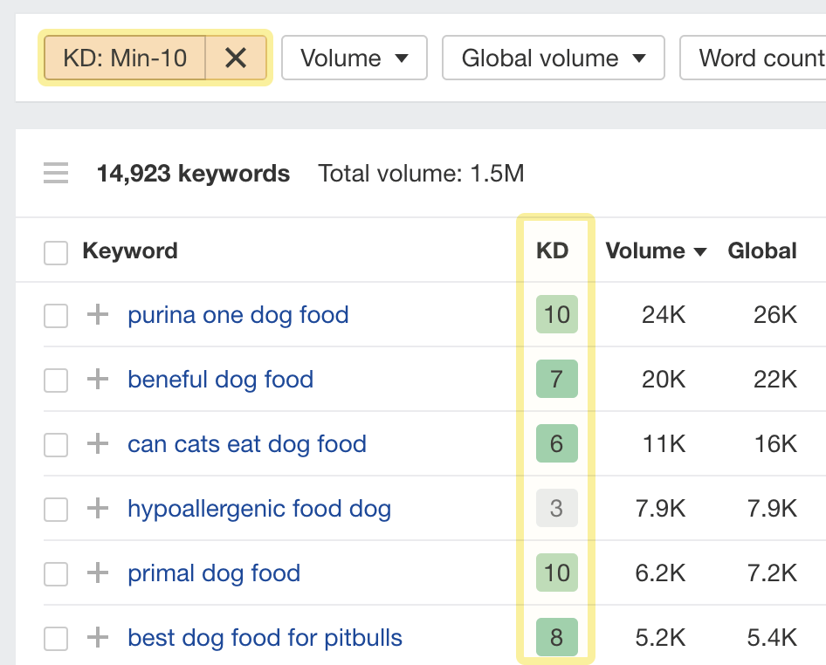Sort by the KD column header
Image resolution: width=826 pixels, height=665 pixels.
pyautogui.click(x=552, y=251)
